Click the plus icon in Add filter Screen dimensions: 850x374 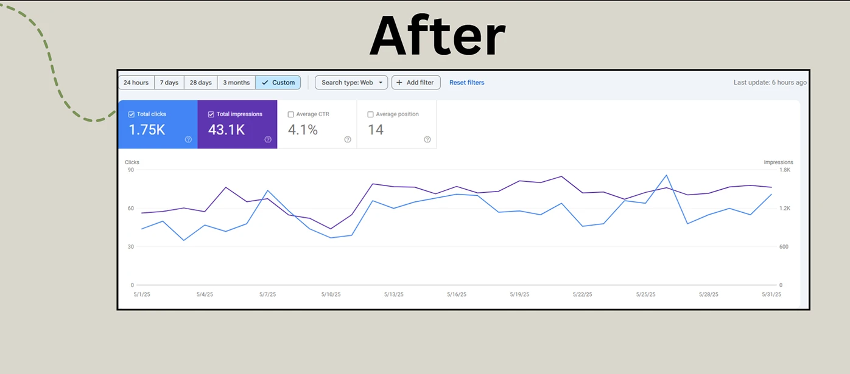pyautogui.click(x=399, y=83)
